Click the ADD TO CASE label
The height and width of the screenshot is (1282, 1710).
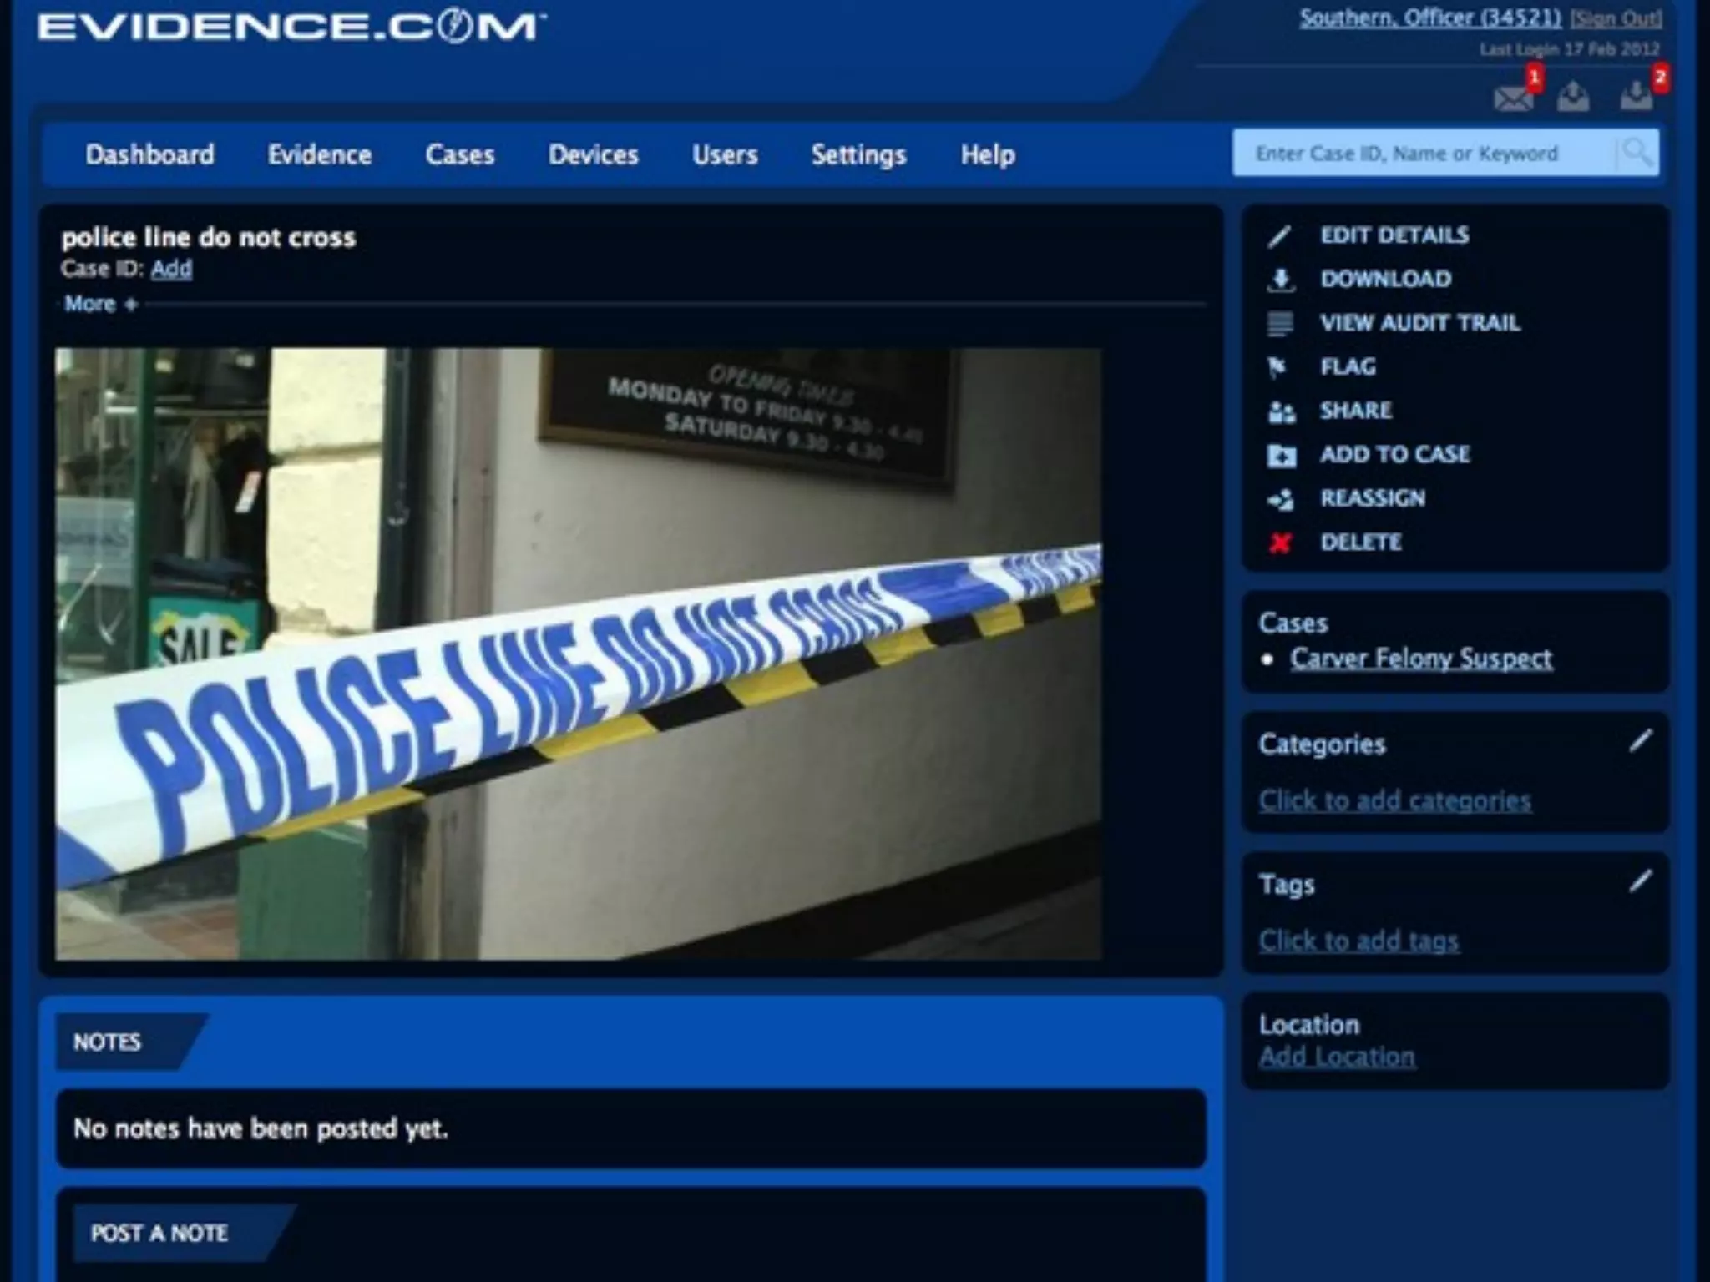click(x=1395, y=454)
